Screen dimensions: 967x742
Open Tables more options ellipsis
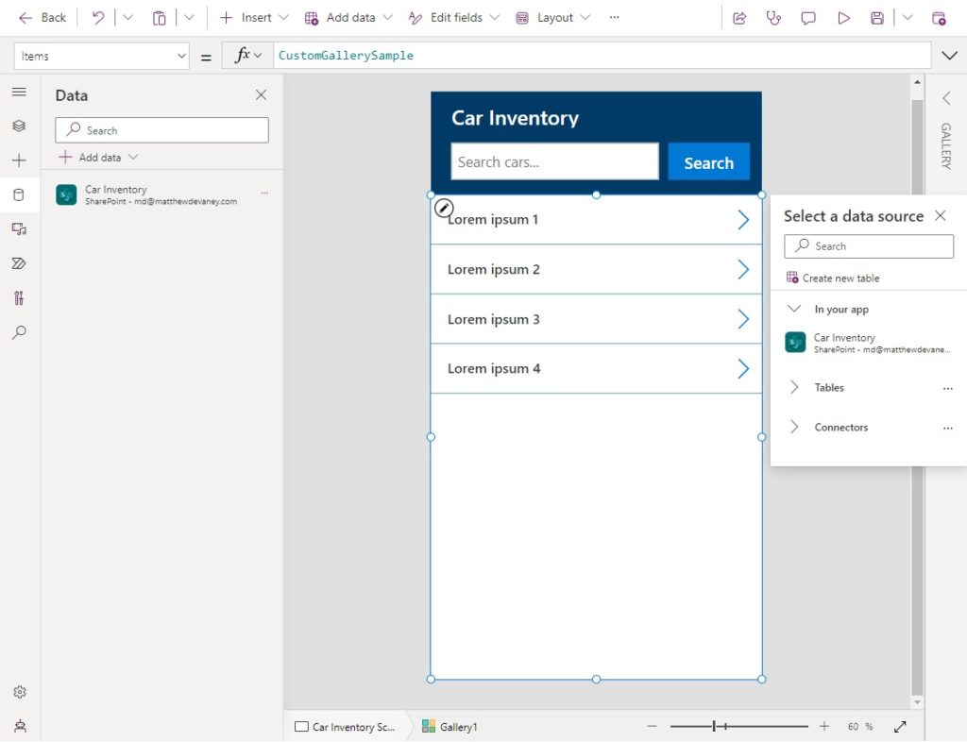coord(948,388)
